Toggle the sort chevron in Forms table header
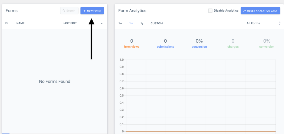Image resolution: width=284 pixels, height=134 pixels. click(x=102, y=24)
